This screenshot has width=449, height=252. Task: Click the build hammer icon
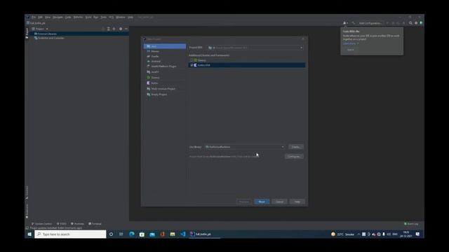354,23
